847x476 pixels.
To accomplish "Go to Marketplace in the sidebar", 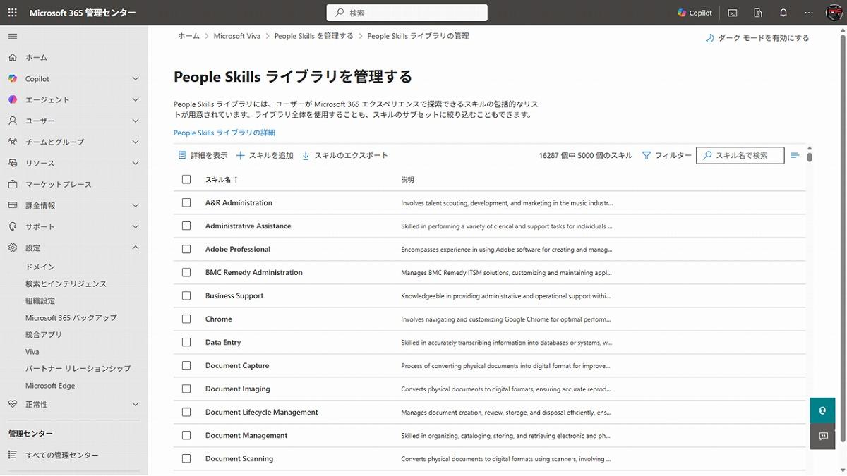I will [x=59, y=184].
